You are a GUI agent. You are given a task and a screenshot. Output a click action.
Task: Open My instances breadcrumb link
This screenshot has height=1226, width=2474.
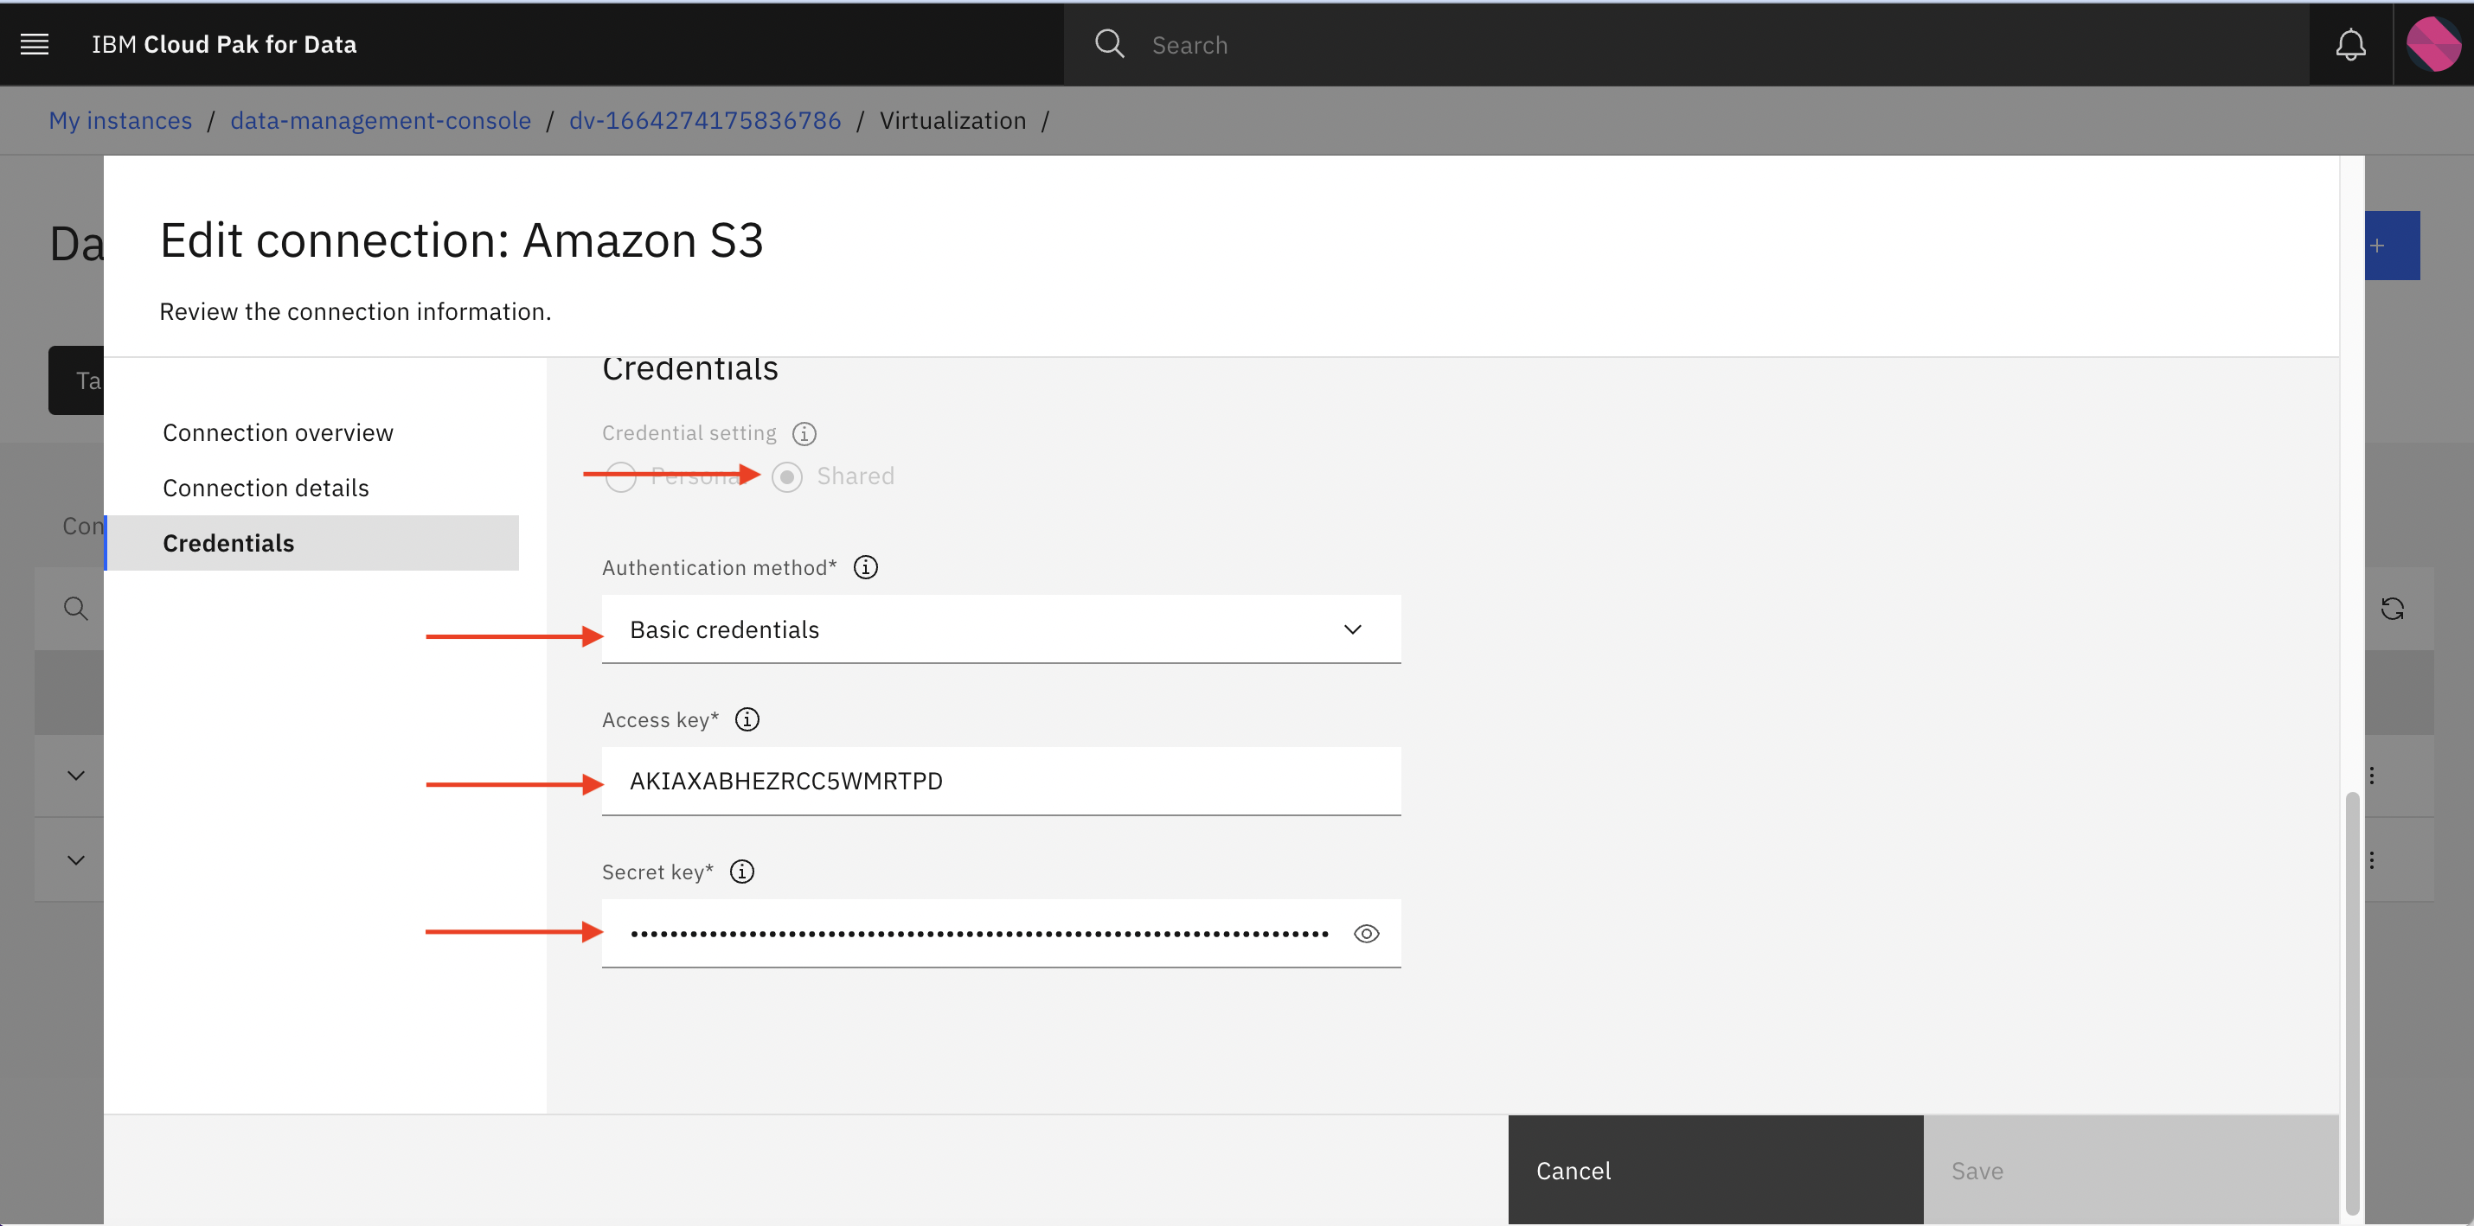[x=120, y=121]
